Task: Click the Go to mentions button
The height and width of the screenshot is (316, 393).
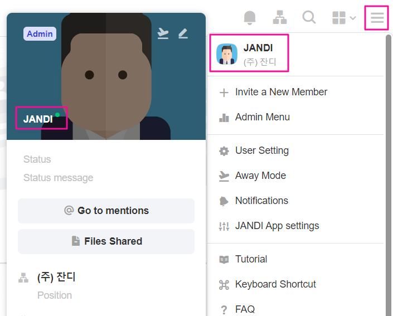Action: pos(106,211)
